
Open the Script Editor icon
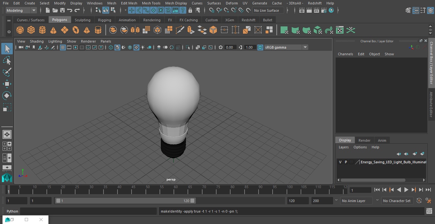pyautogui.click(x=429, y=211)
